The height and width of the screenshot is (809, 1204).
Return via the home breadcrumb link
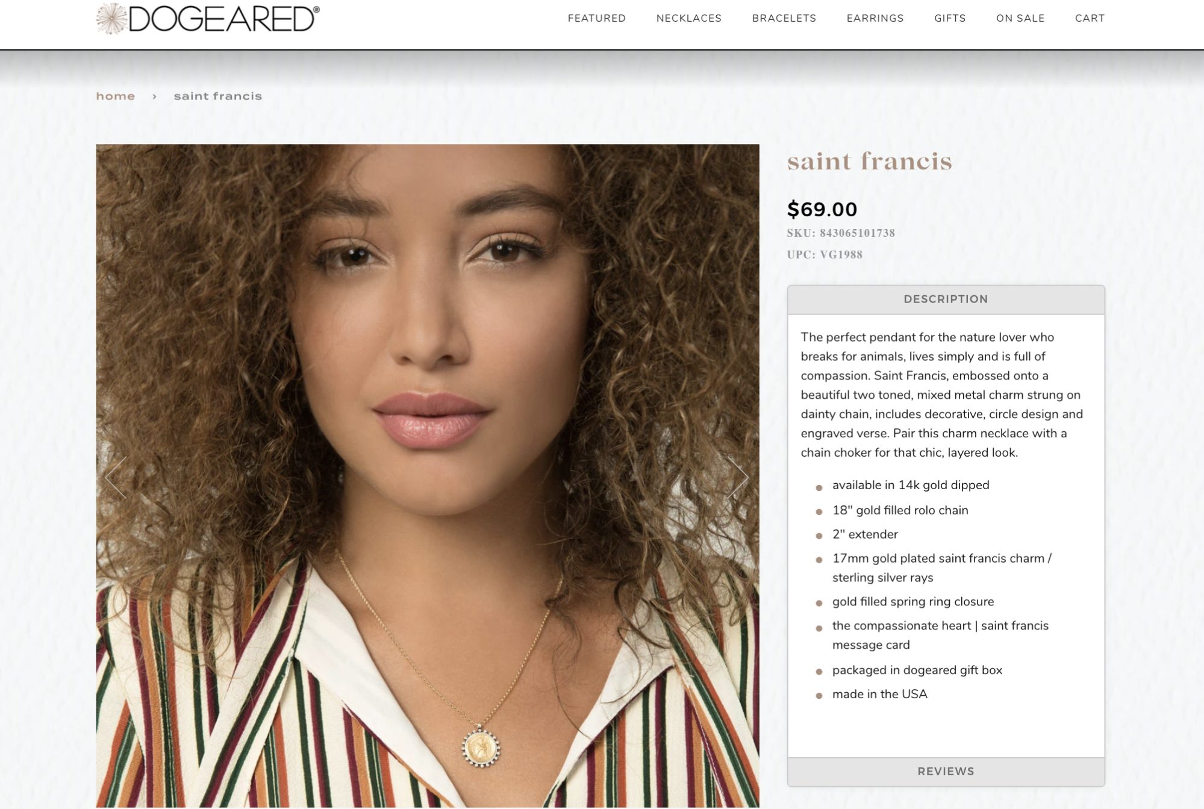coord(116,96)
